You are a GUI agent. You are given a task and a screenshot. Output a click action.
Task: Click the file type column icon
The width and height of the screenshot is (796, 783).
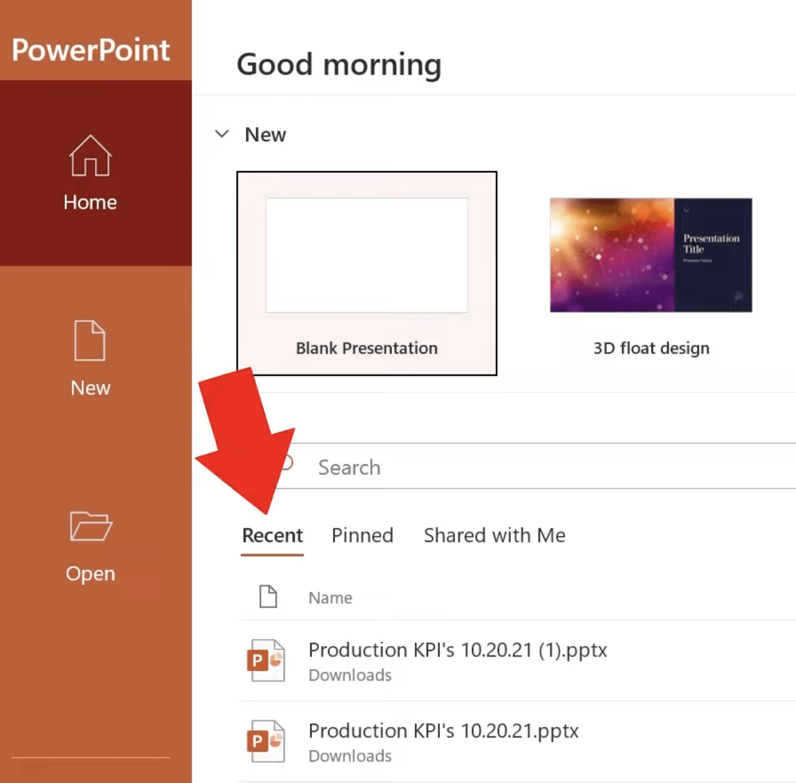click(x=268, y=596)
